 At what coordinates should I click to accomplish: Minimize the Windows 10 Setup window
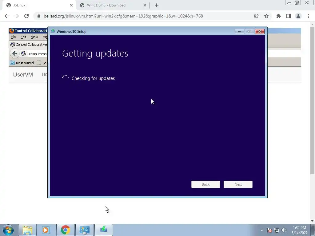tap(239, 32)
